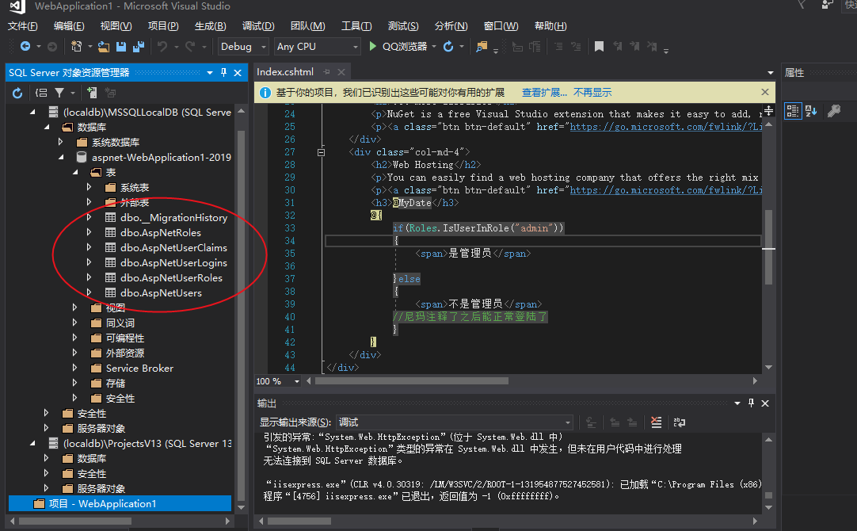Collapse the (localdb)\ProjectsV13 server node

[x=32, y=444]
